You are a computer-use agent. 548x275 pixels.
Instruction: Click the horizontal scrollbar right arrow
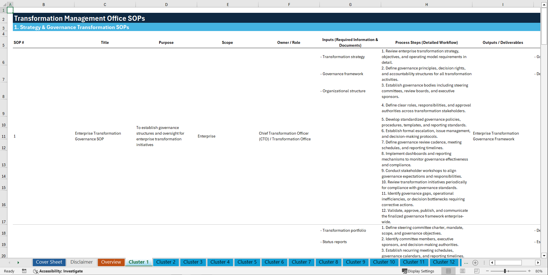pyautogui.click(x=538, y=262)
